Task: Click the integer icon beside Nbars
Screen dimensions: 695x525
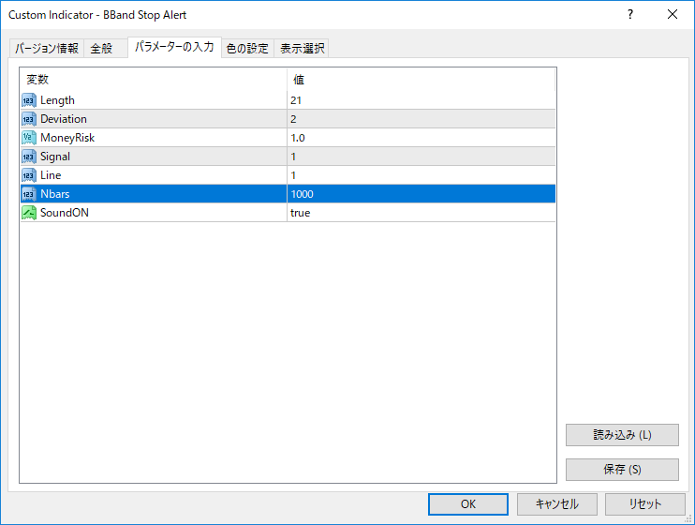Action: pos(29,194)
